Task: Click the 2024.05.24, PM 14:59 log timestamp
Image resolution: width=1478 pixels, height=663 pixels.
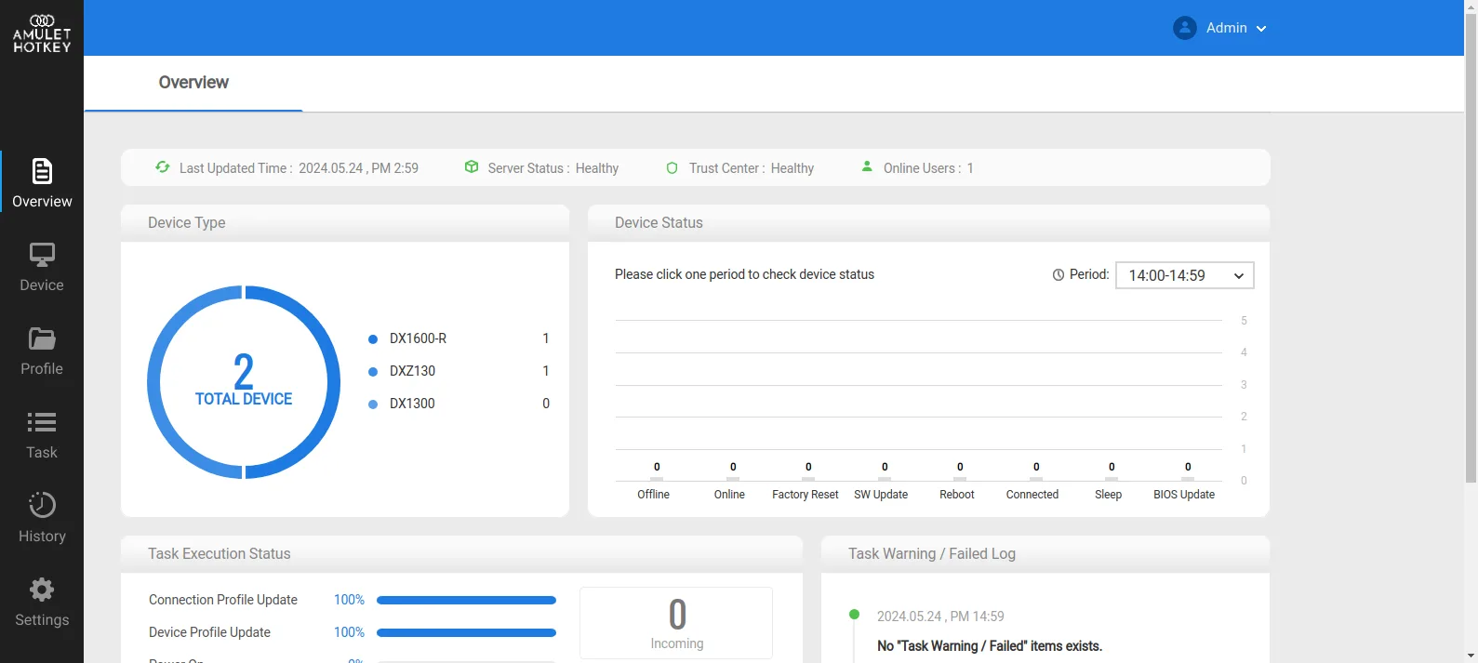Action: (x=940, y=617)
